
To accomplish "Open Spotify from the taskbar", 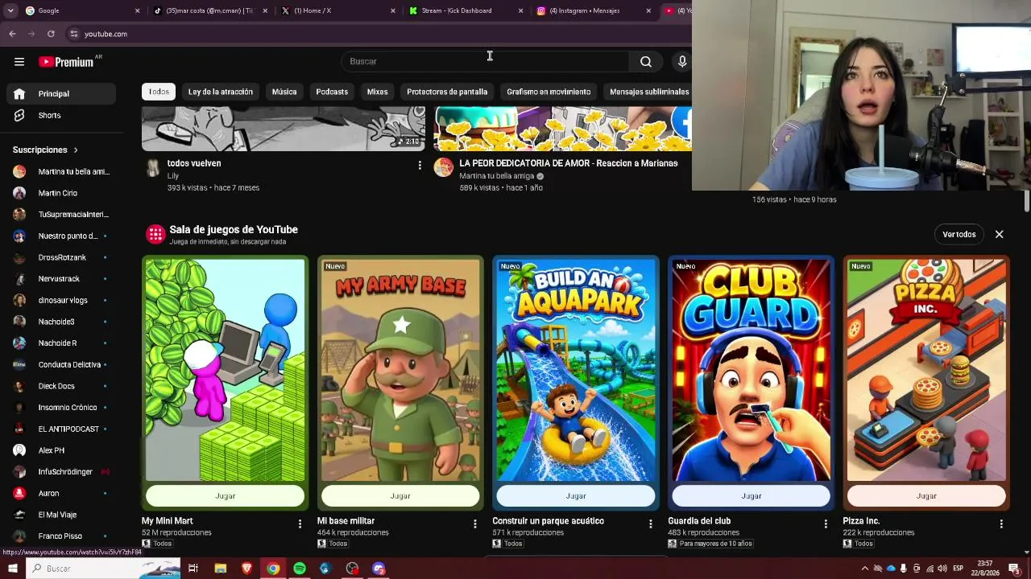I will (300, 569).
